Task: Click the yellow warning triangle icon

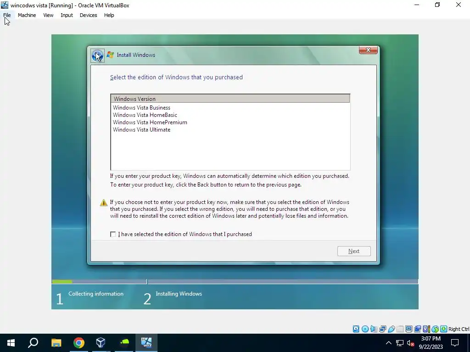Action: [x=104, y=203]
